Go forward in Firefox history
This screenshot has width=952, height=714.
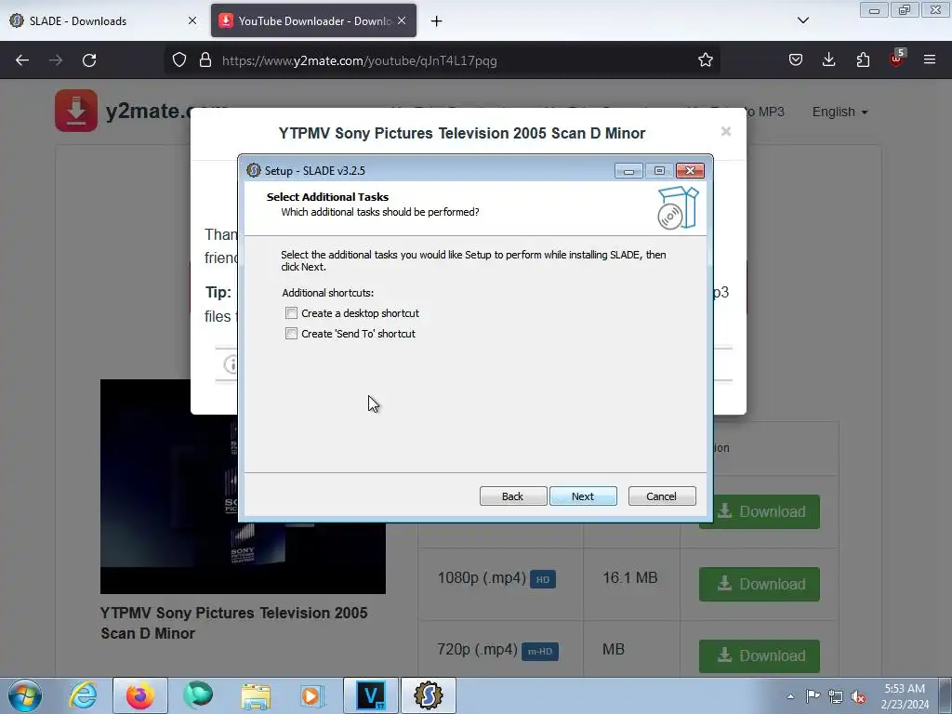point(56,60)
